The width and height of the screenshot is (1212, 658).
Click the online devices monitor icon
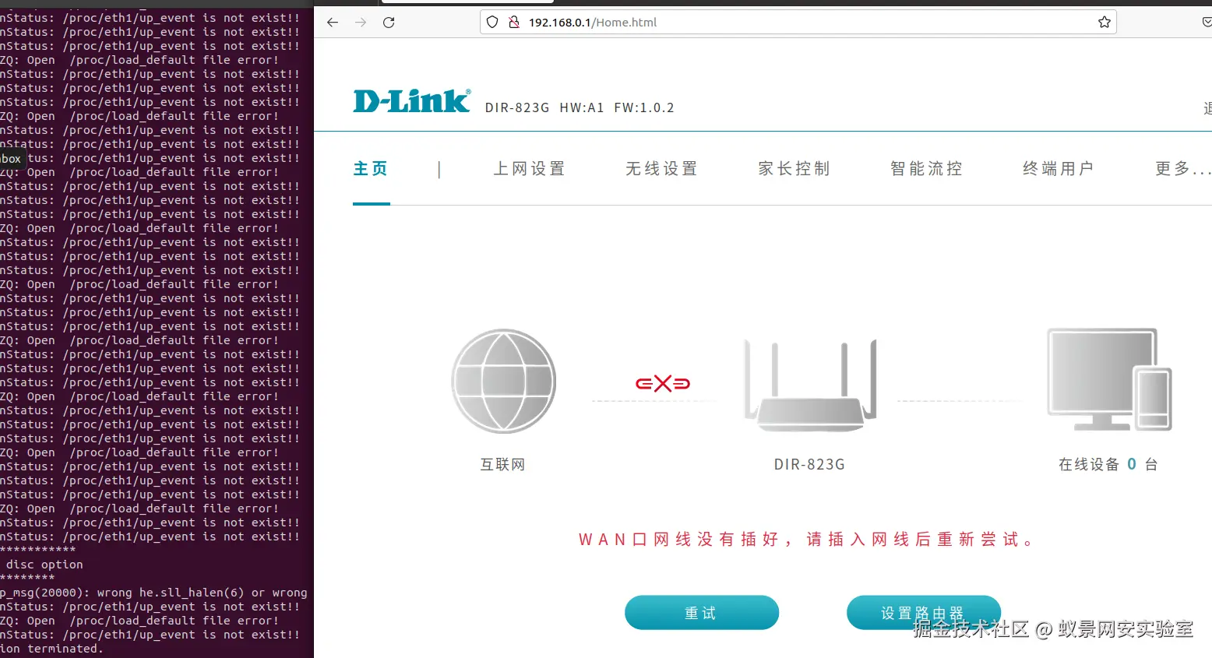[1109, 379]
